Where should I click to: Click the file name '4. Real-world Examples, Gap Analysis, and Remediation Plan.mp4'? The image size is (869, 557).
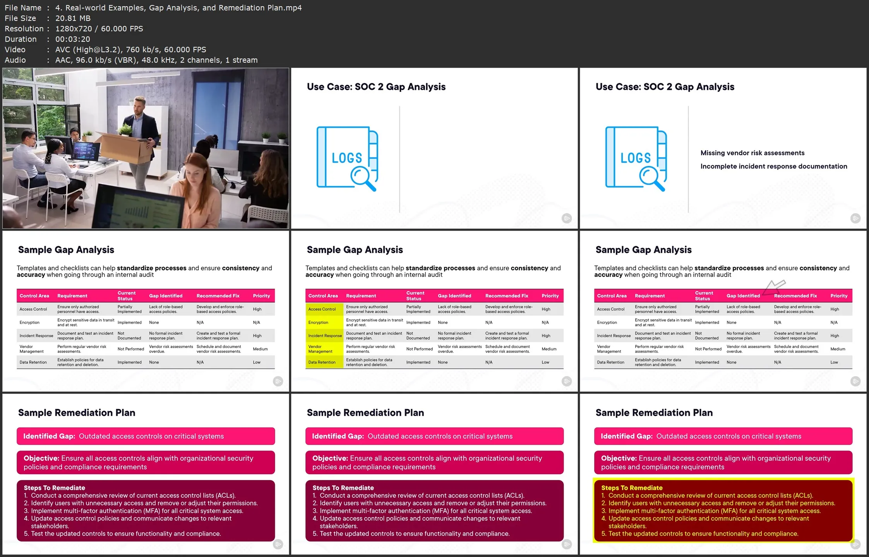click(178, 8)
